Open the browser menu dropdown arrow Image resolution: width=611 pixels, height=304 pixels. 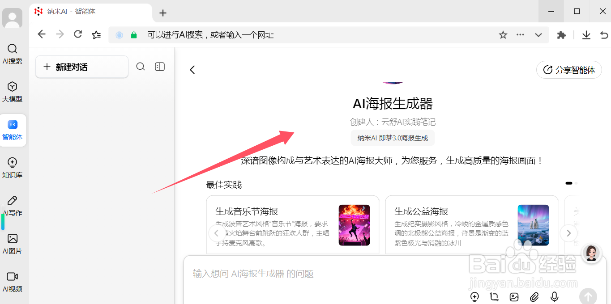538,34
